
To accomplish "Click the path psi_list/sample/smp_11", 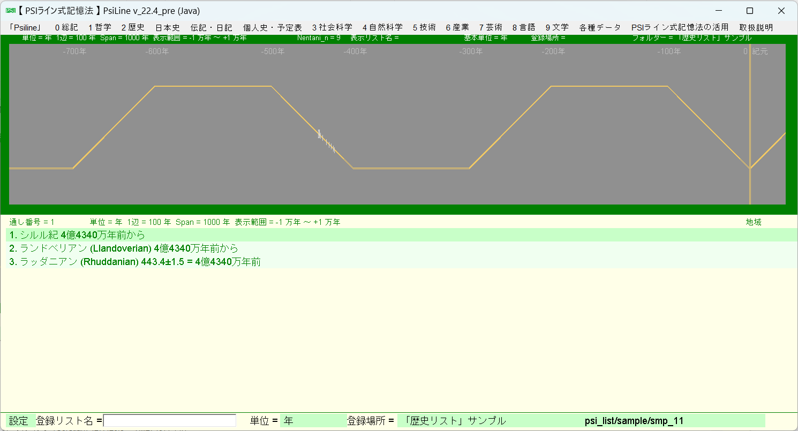I will (x=634, y=421).
